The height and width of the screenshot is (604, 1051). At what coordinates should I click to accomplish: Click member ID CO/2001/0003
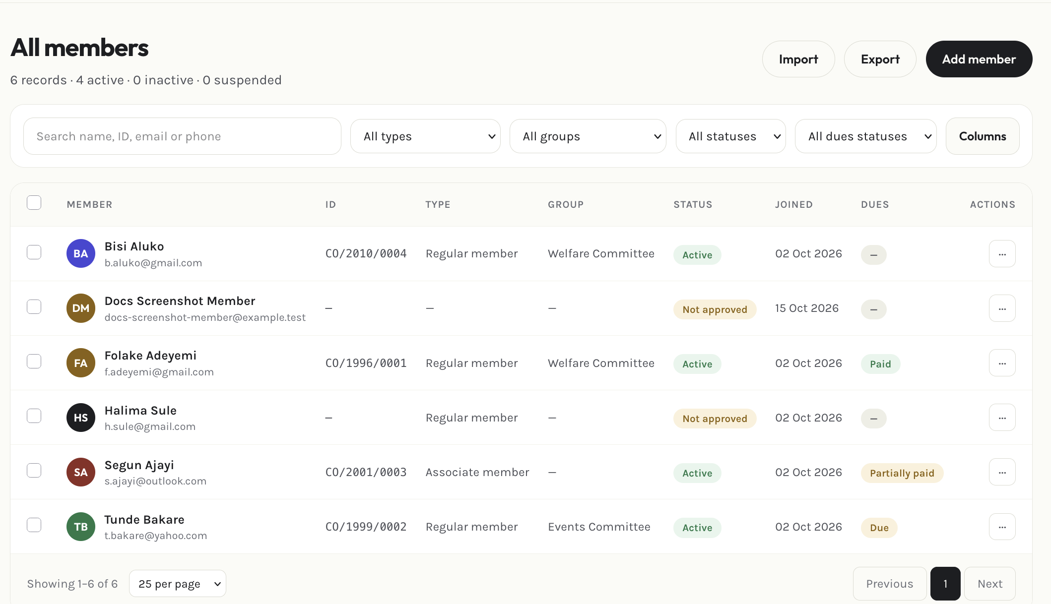tap(366, 472)
